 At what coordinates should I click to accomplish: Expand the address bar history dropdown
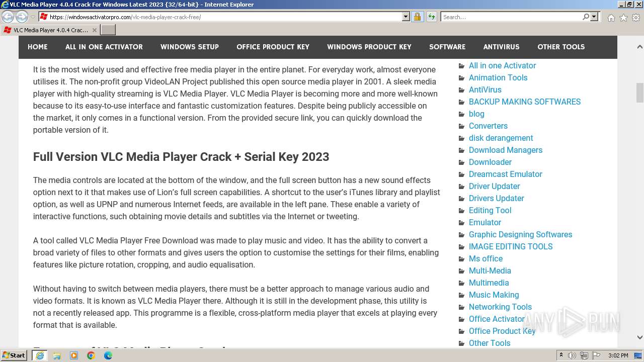coord(406,17)
